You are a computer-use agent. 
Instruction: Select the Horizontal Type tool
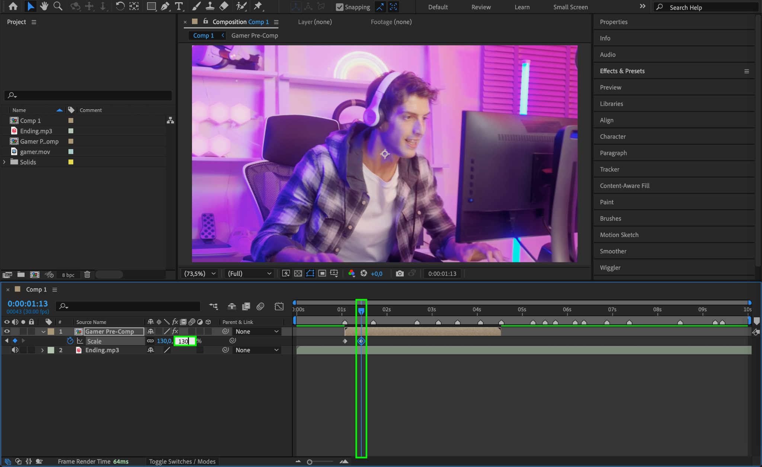click(179, 6)
